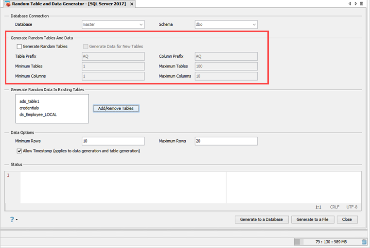Close the Random Table and Data Generator tab
This screenshot has width=370, height=248.
pos(132,4)
